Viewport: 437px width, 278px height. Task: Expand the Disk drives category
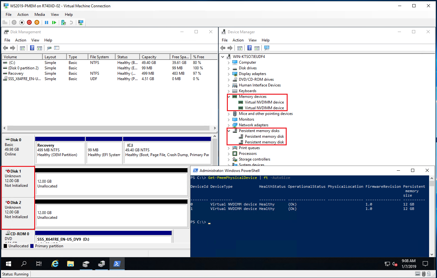229,68
